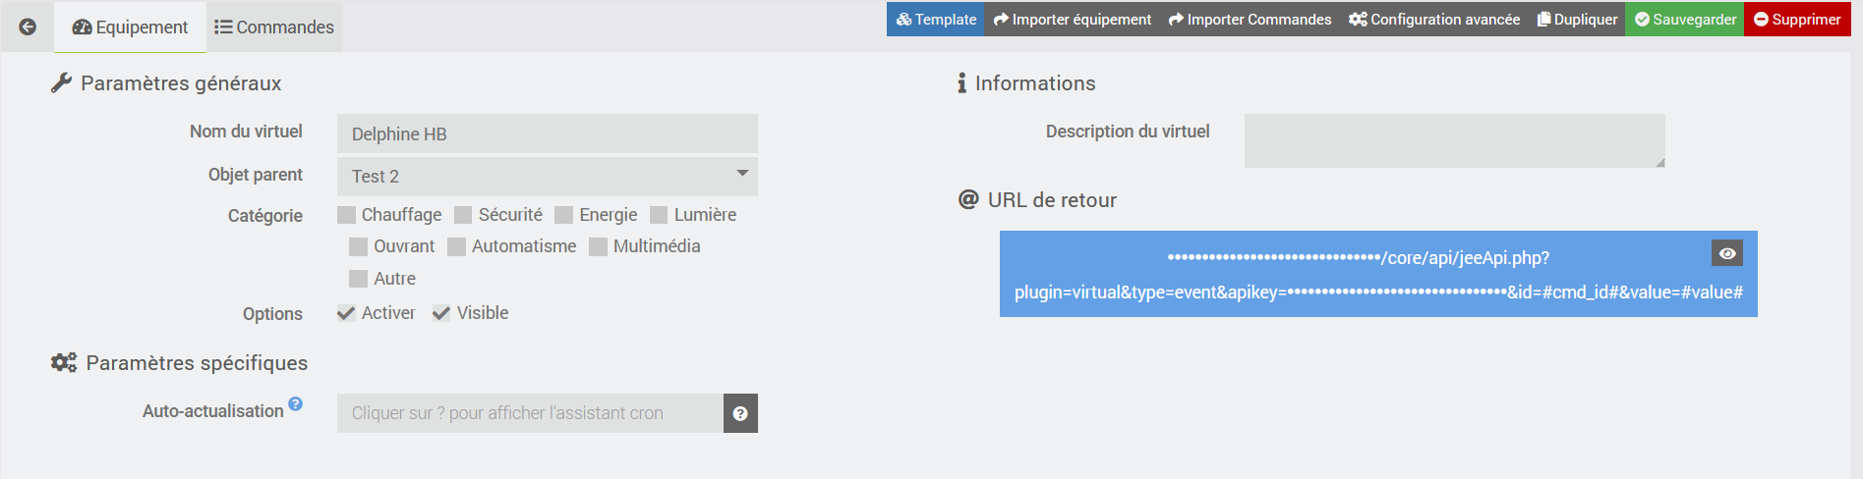Viewport: 1863px width, 479px height.
Task: Enable the Chauffage category checkbox
Action: [x=347, y=215]
